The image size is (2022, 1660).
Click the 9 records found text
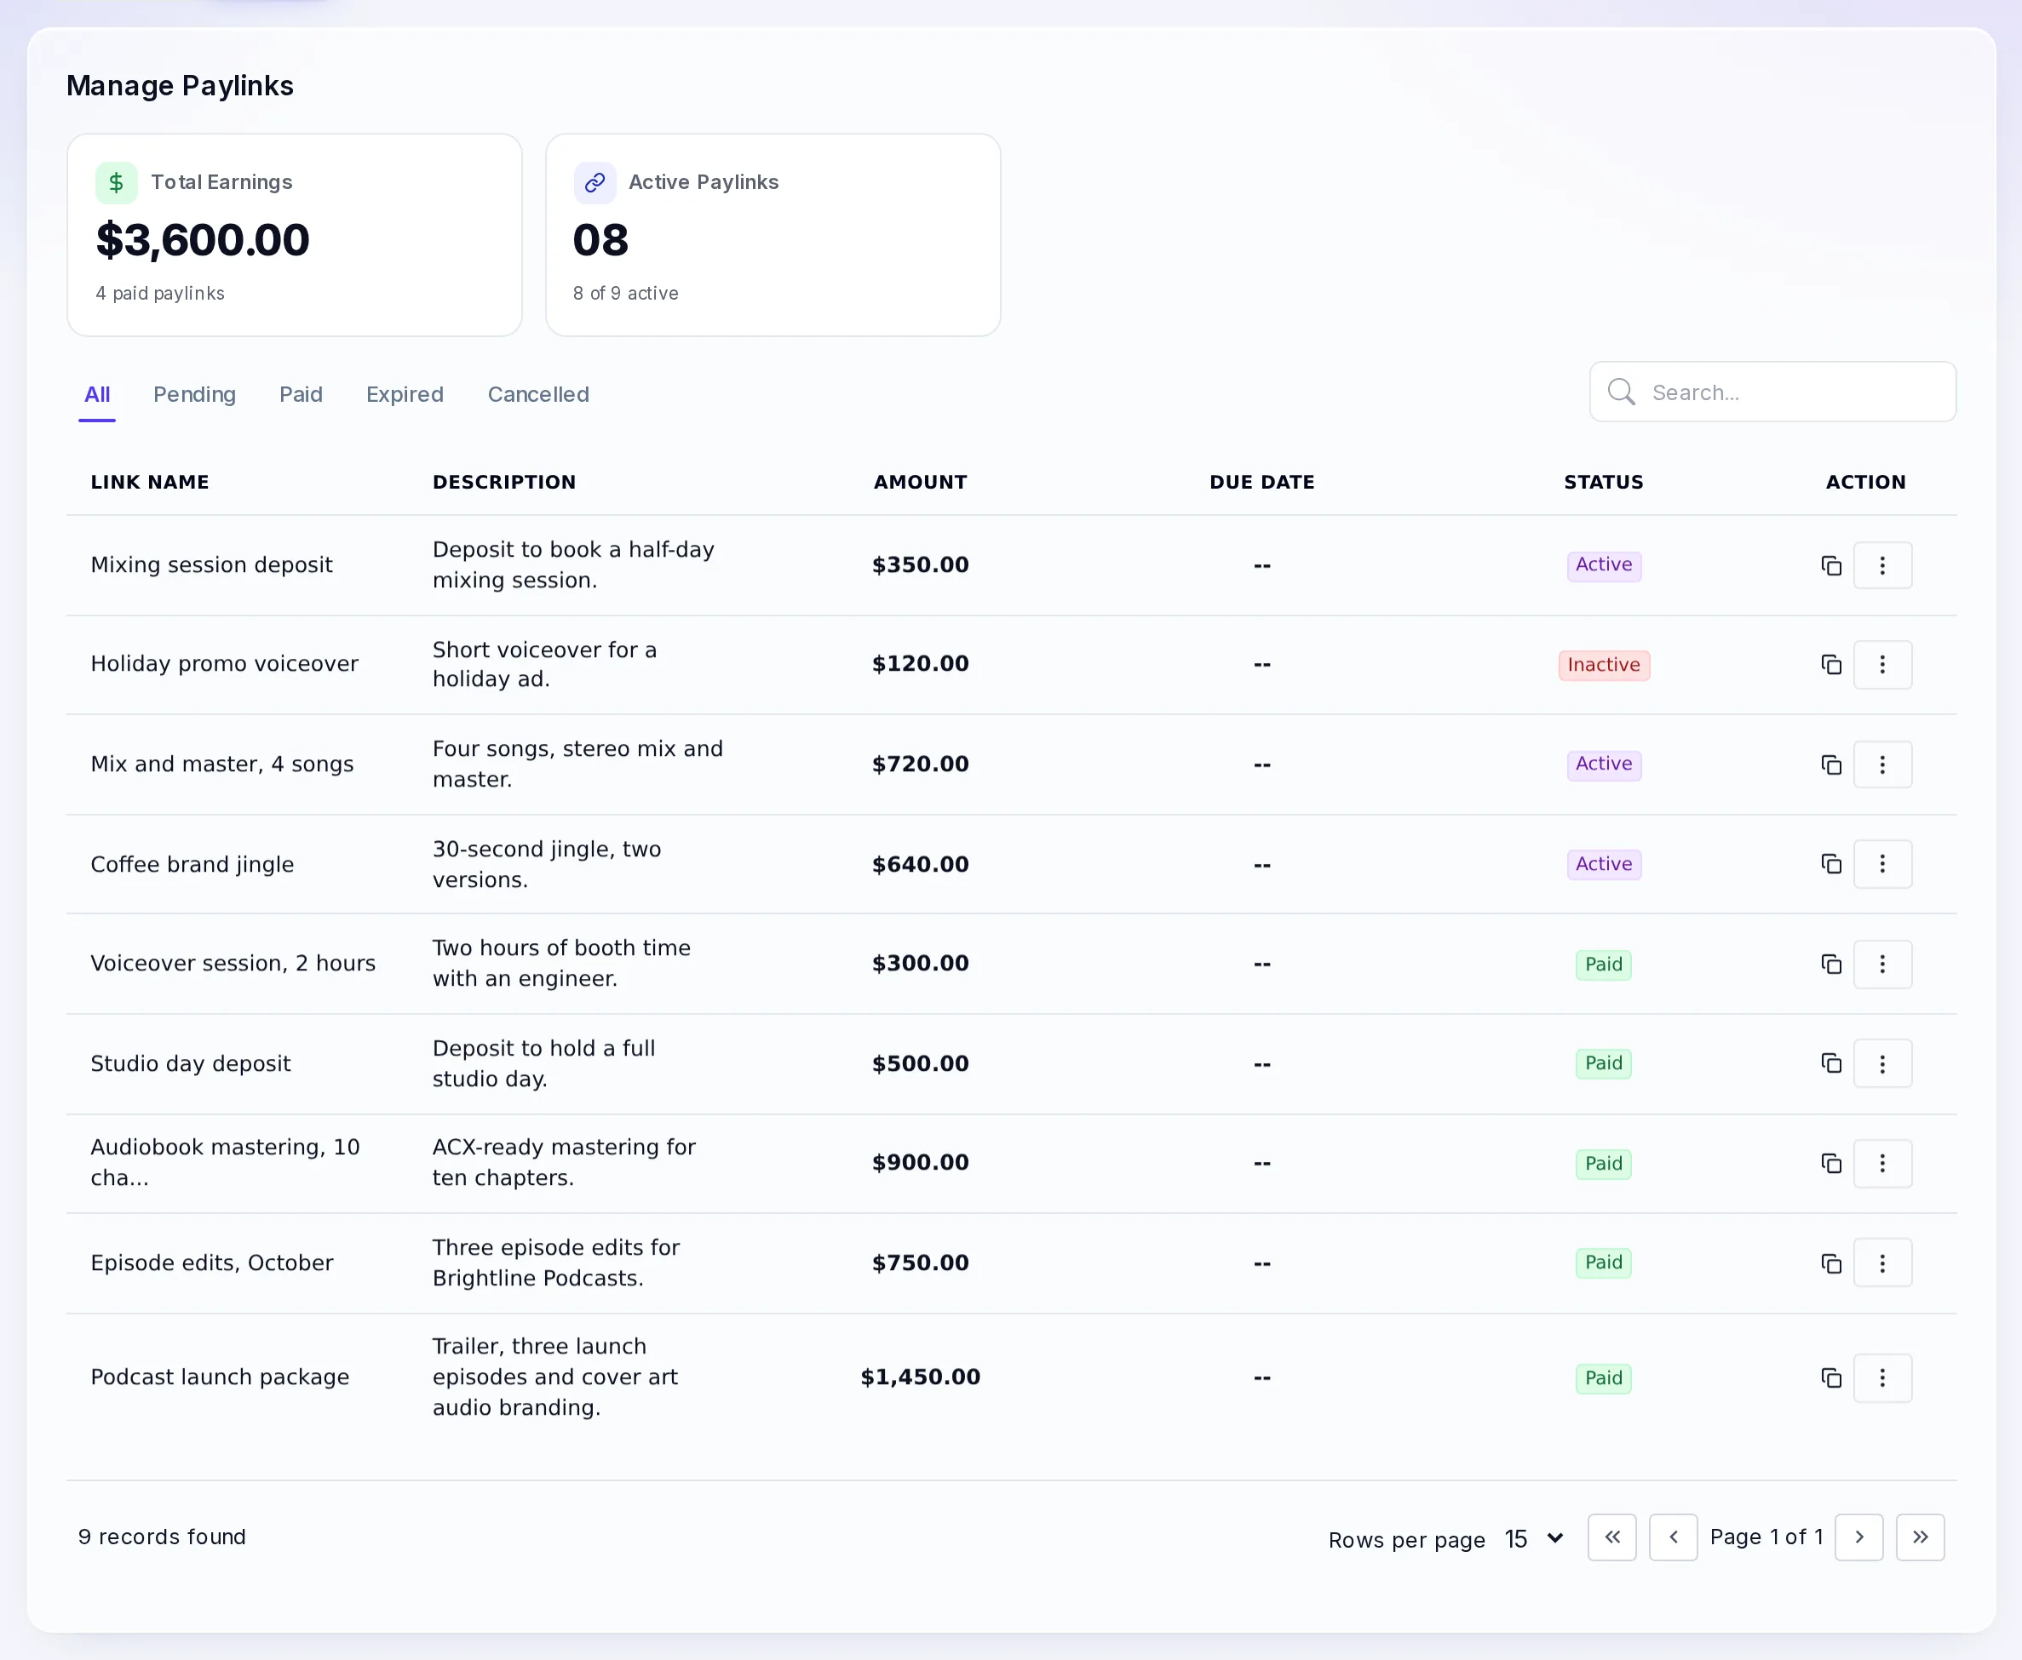(162, 1537)
